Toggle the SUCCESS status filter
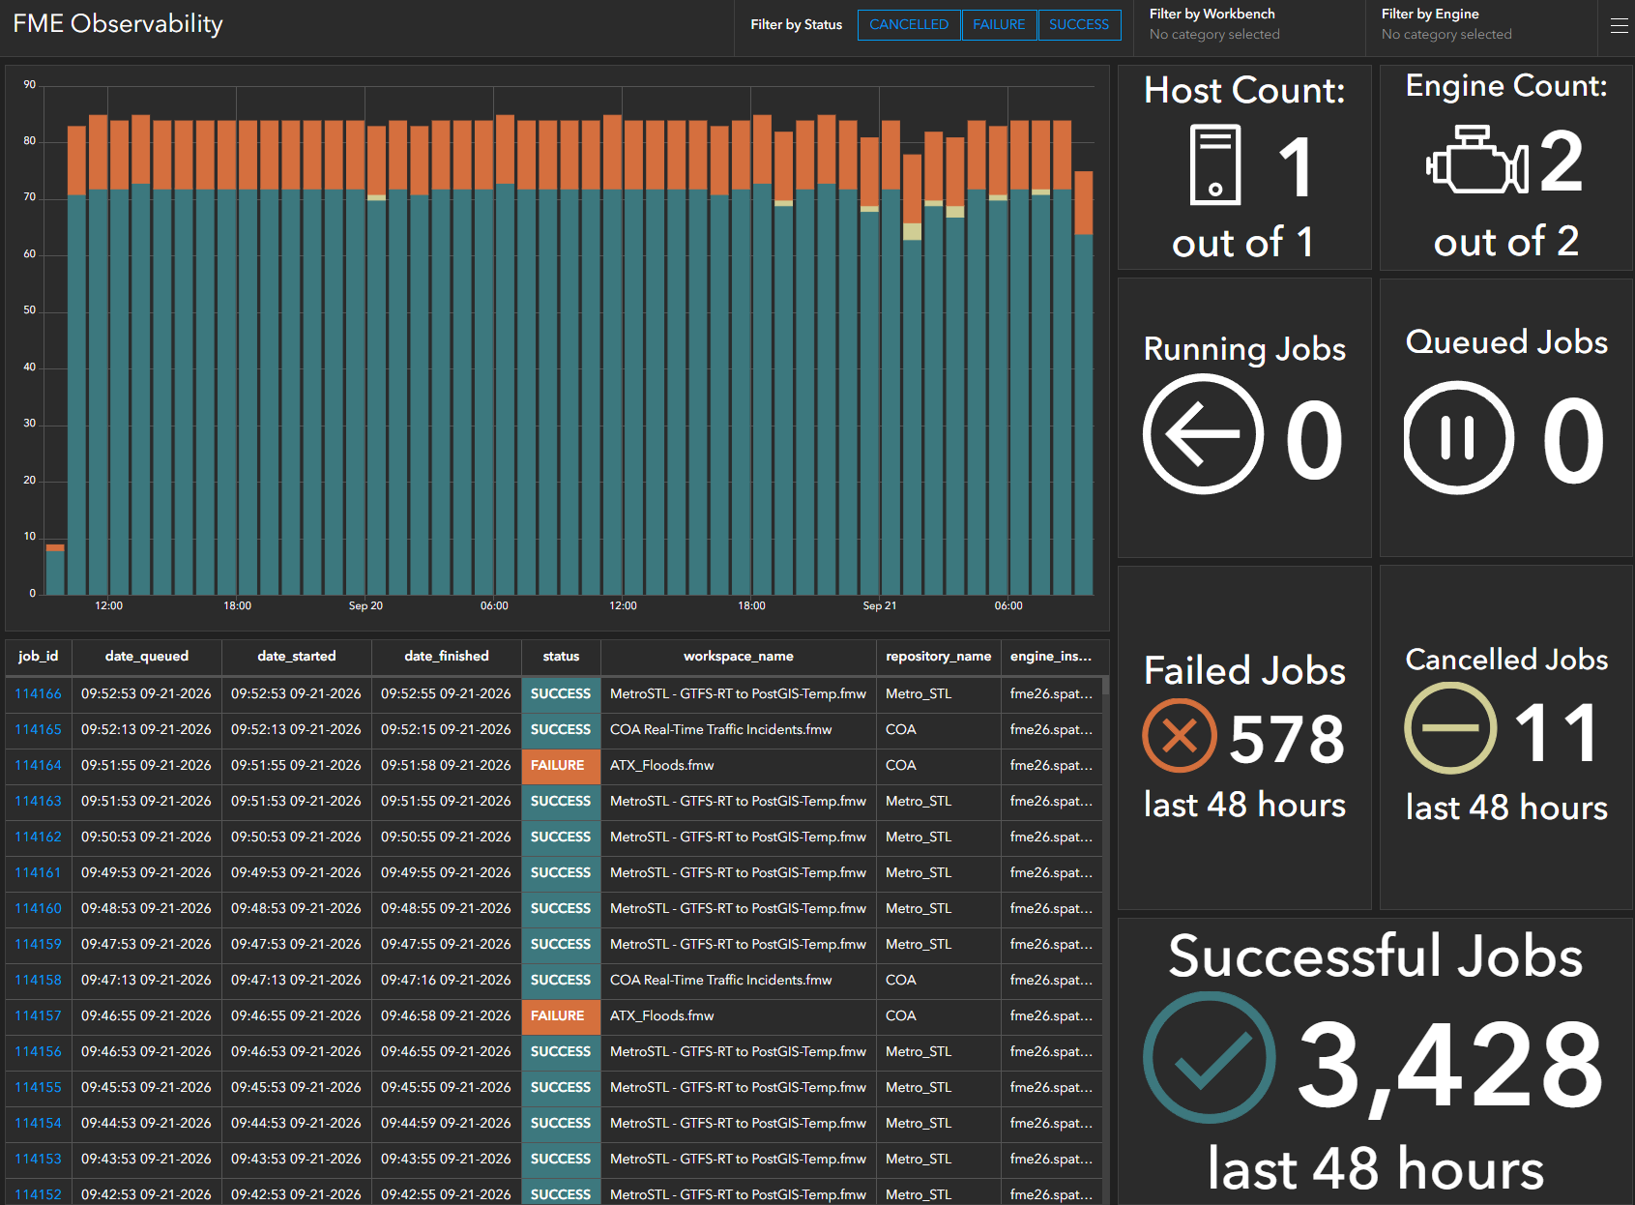1635x1205 pixels. tap(1079, 24)
